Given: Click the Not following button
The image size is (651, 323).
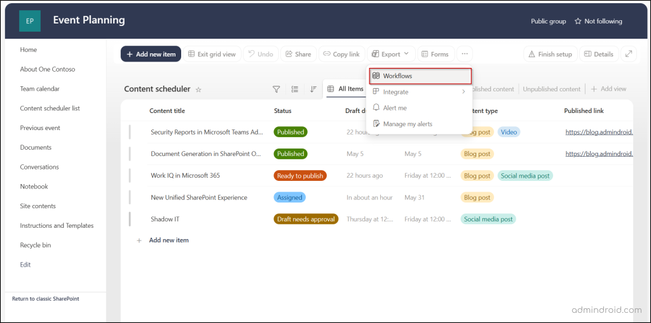Looking at the screenshot, I should point(598,21).
